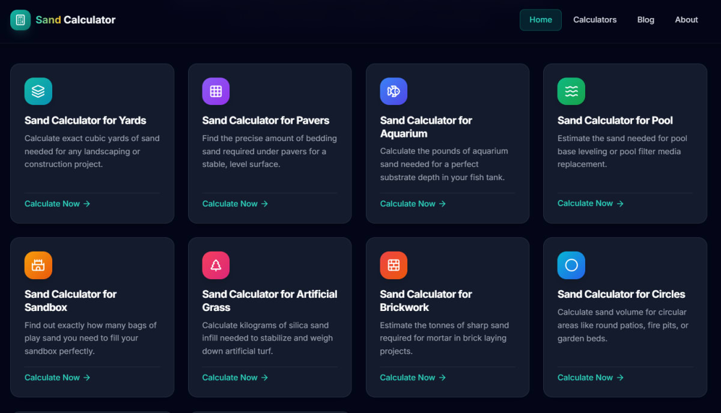The height and width of the screenshot is (413, 721).
Task: Click Calculate Now on the Pool card
Action: (591, 203)
